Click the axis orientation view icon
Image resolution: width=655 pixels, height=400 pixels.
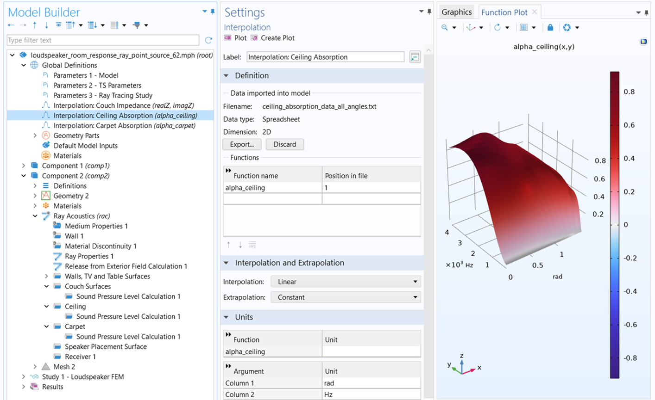coord(471,27)
